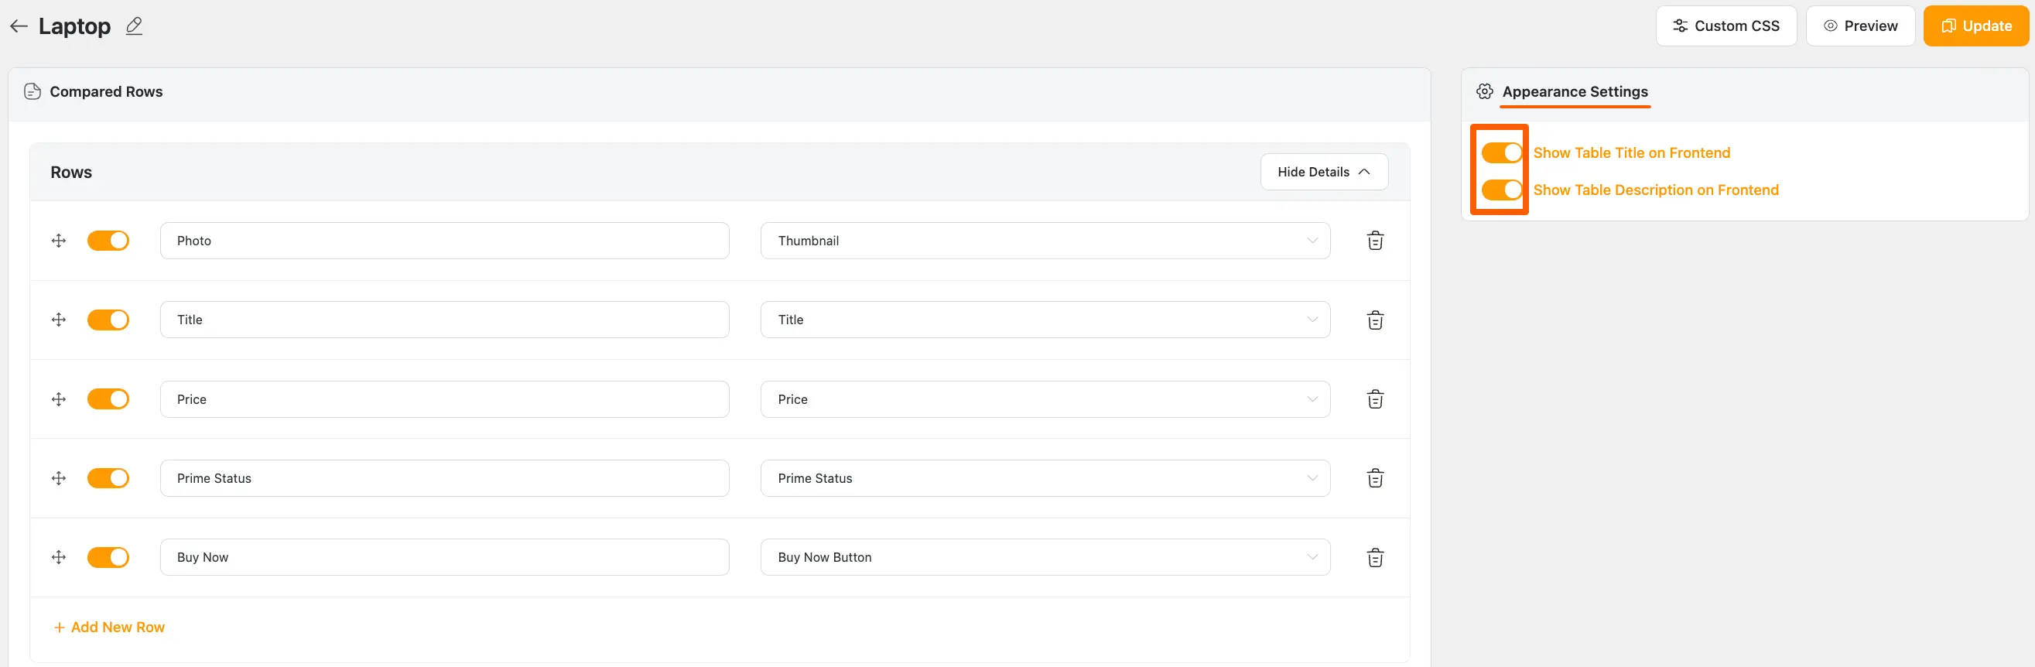Click the Laptop page heading
Screen dimensions: 2035x667
74,27
